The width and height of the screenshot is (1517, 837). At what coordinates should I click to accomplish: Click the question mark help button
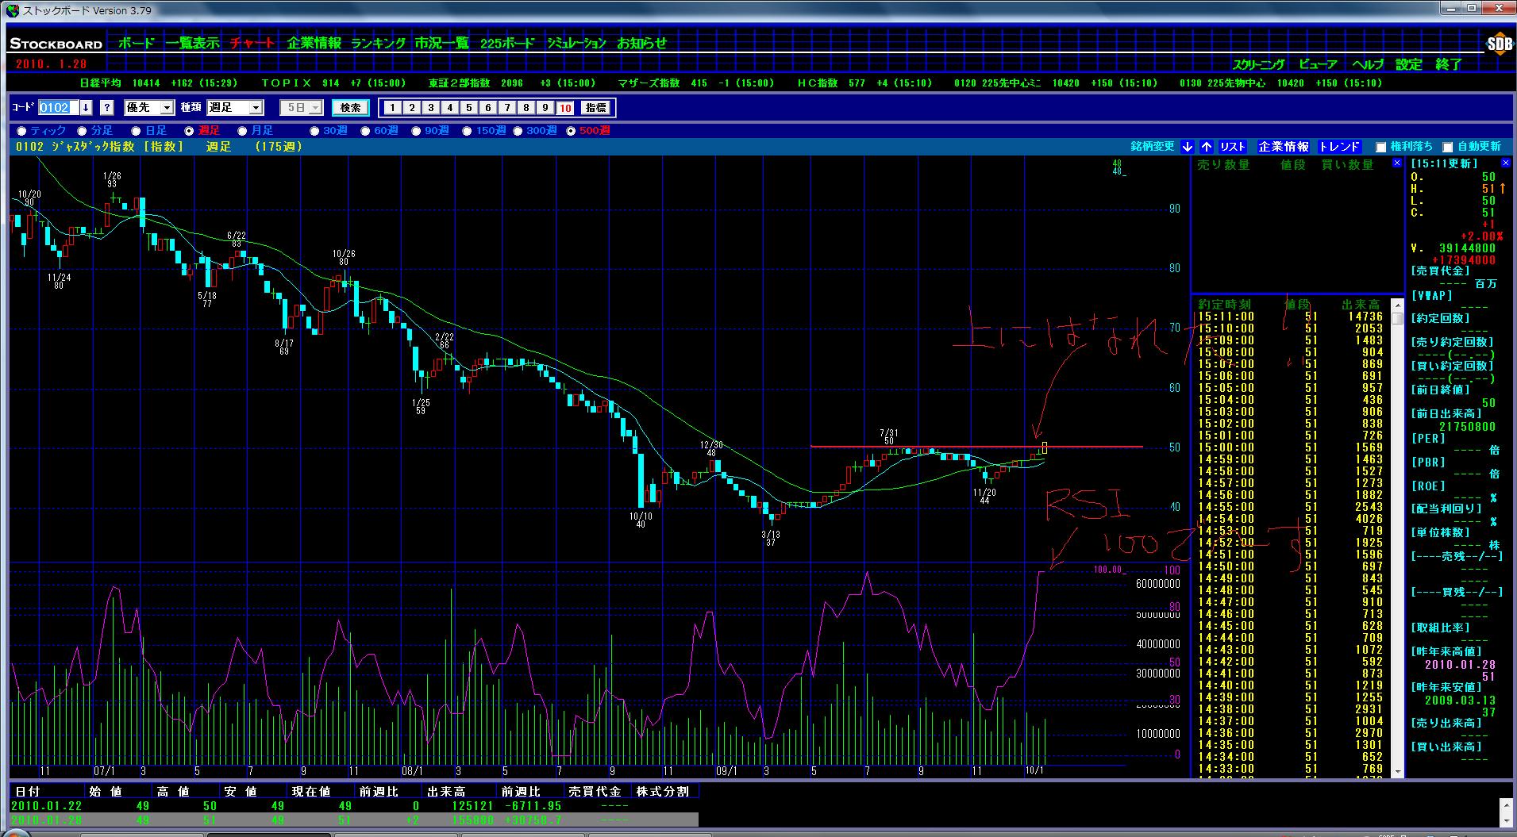click(107, 108)
